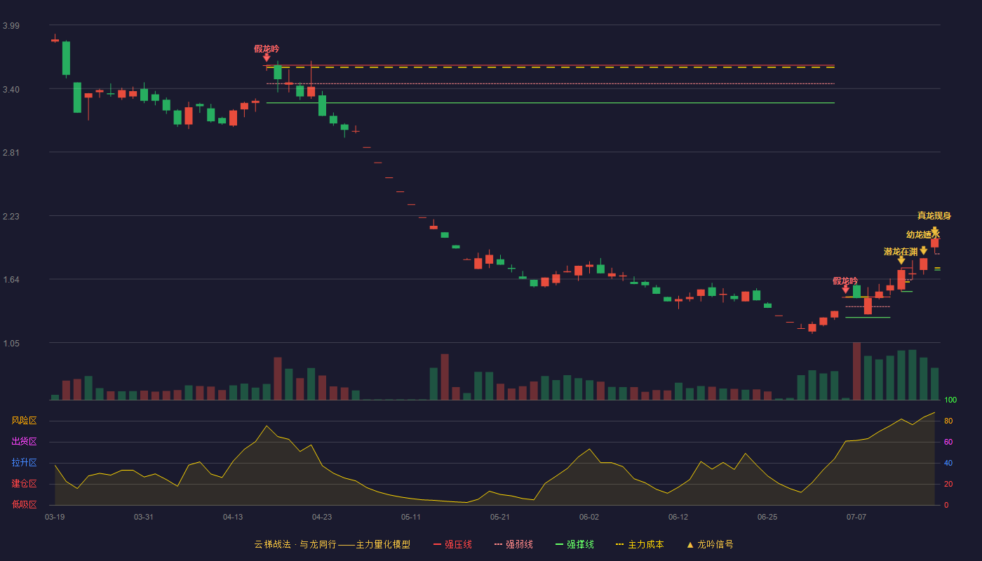Click the 3.40 price axis label
Screen dimensions: 982x561
coord(11,90)
